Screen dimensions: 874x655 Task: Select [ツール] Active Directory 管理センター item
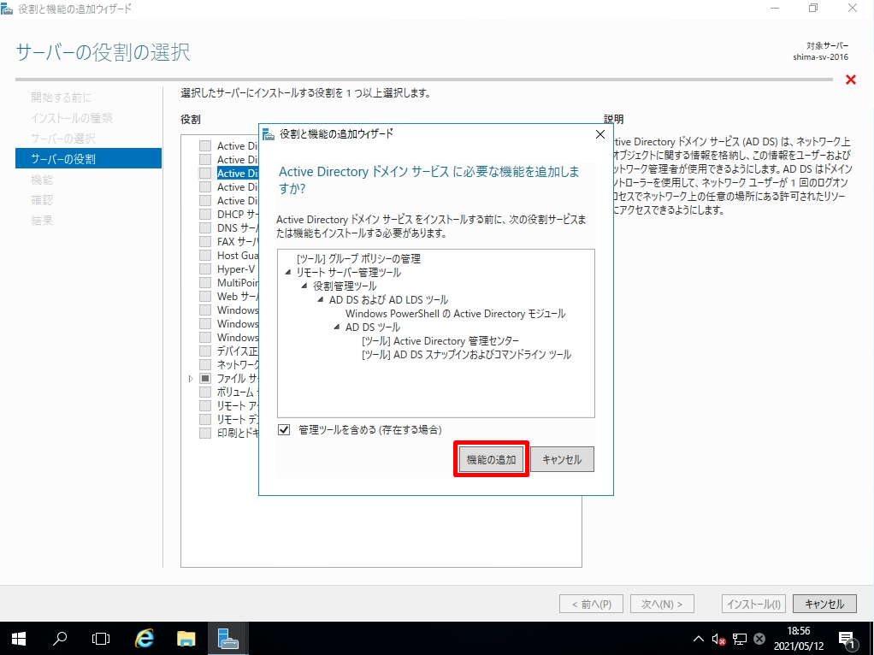[440, 341]
